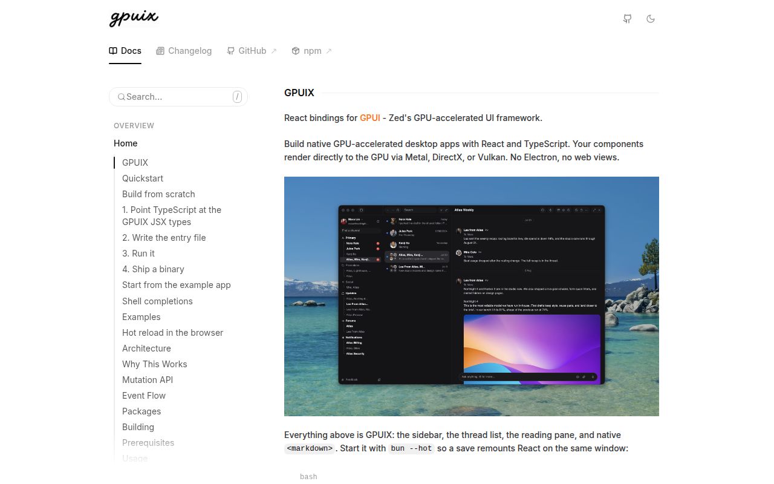Viewport: 774px width, 484px height.
Task: Jump to Building section
Action: pyautogui.click(x=138, y=427)
